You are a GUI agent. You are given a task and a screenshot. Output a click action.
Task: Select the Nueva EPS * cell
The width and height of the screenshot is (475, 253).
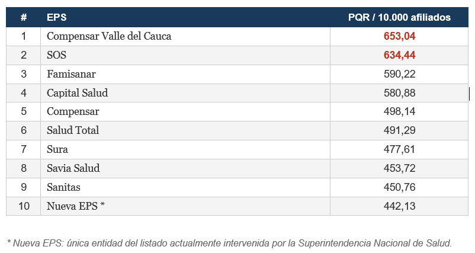(x=76, y=206)
